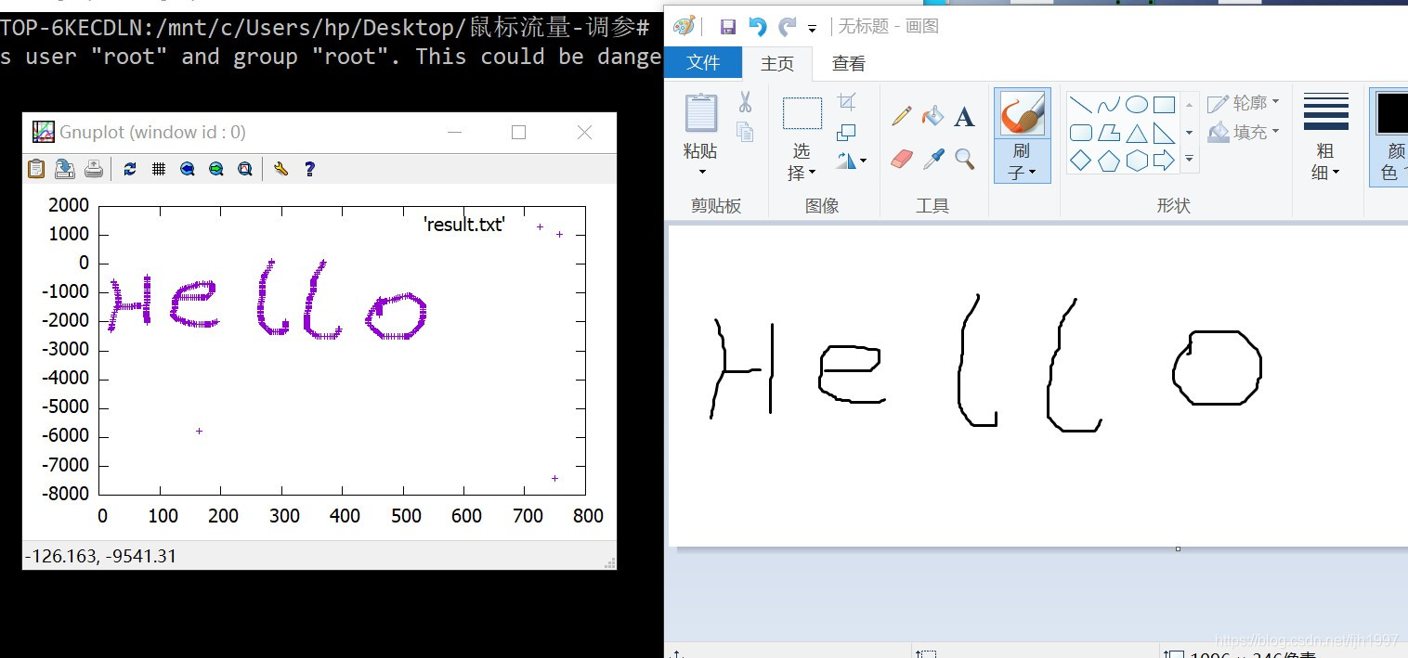
Task: Choose the diamond shape
Action: [x=1080, y=161]
